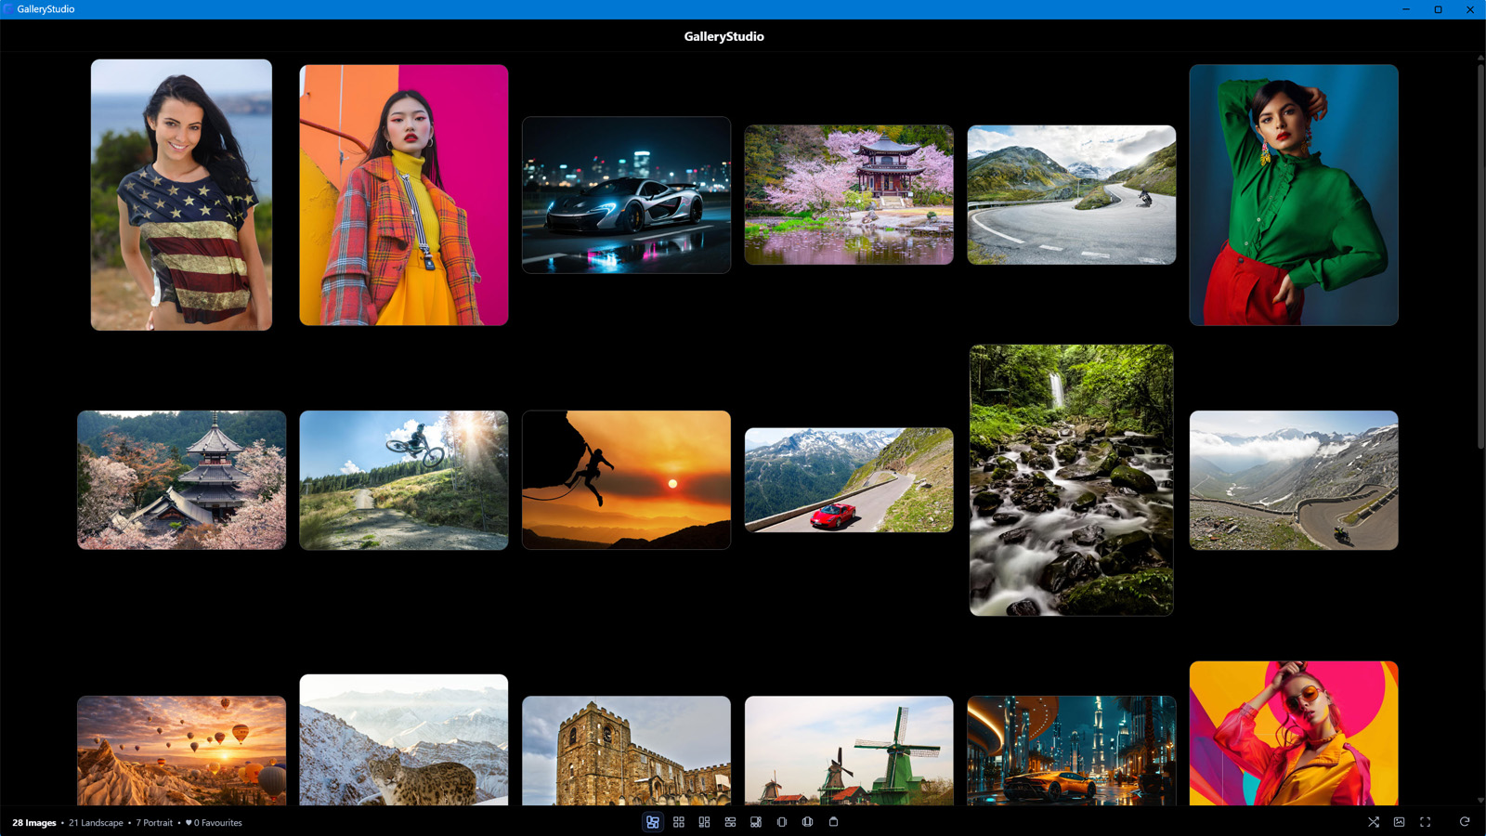Open the pagoda with cherry blossoms photo

pos(181,480)
